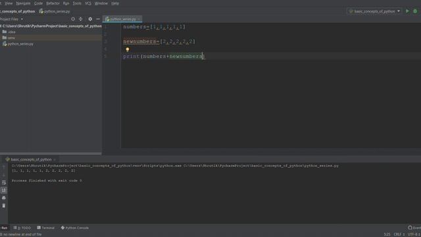This screenshot has width=421, height=237.
Task: Click the numbers list on line 1
Action: 155,27
